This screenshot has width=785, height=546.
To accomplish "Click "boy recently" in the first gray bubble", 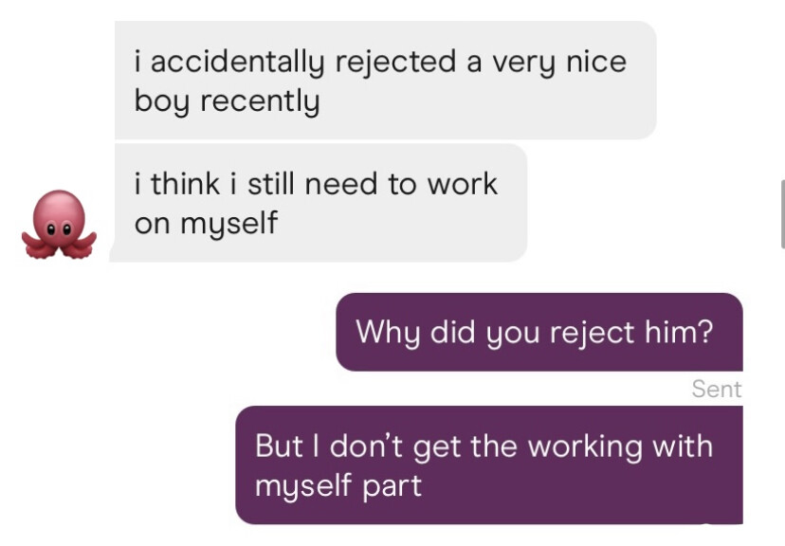I will [x=227, y=100].
